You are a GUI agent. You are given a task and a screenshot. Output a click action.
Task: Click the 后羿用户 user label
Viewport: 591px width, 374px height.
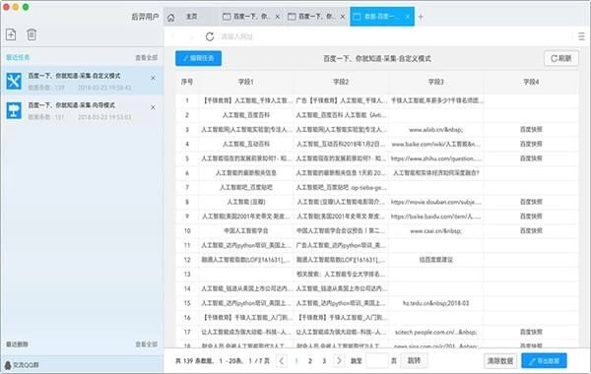pyautogui.click(x=145, y=17)
